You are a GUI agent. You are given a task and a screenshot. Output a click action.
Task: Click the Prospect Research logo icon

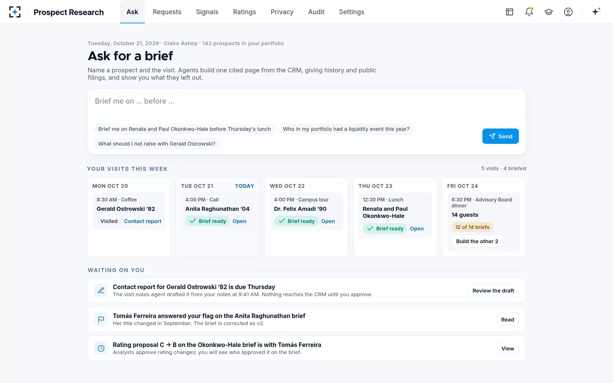[15, 12]
